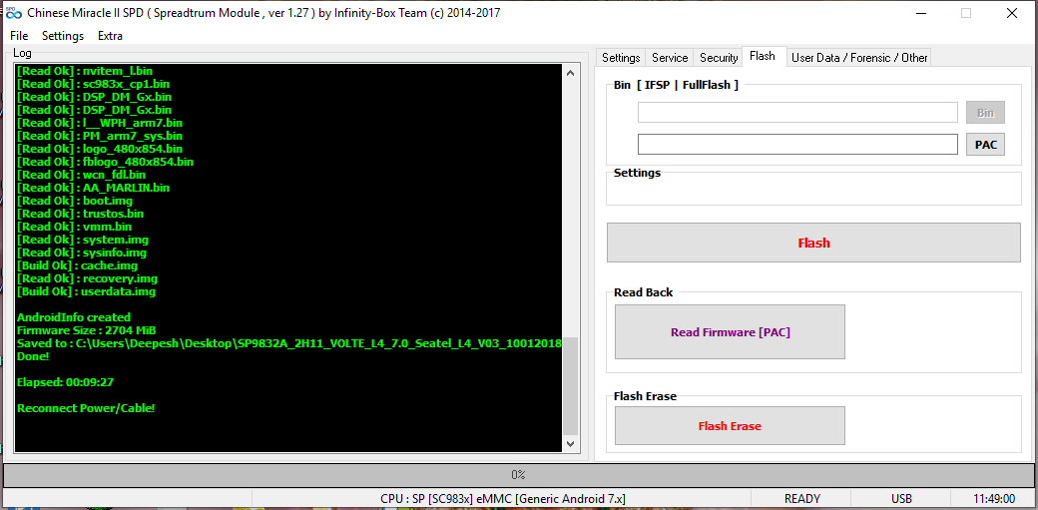Image resolution: width=1038 pixels, height=510 pixels.
Task: Click the log scrollbar thumb
Action: tap(571, 385)
